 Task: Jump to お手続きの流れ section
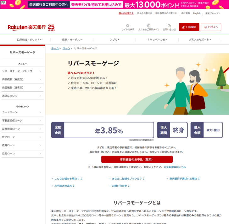click(x=64, y=186)
